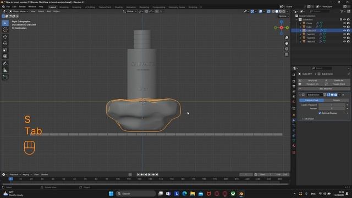Select the Select Box tool
Image resolution: width=352 pixels, height=198 pixels.
tap(5, 23)
